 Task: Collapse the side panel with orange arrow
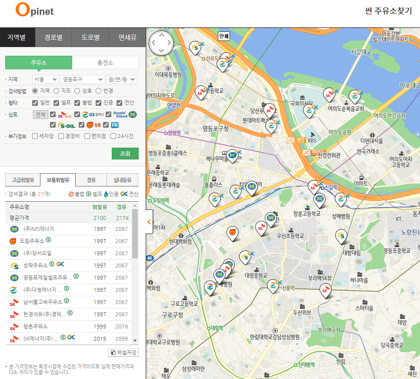(149, 222)
